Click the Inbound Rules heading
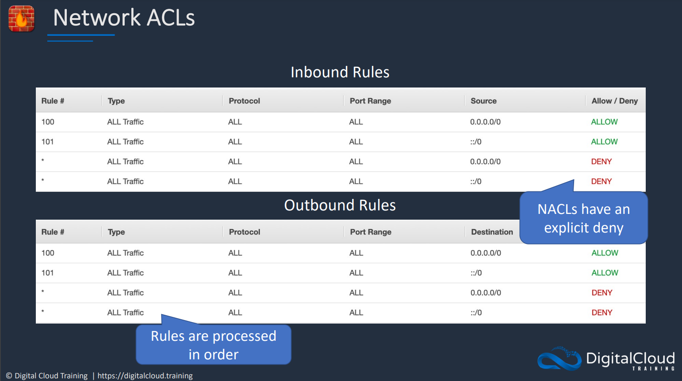 coord(340,72)
